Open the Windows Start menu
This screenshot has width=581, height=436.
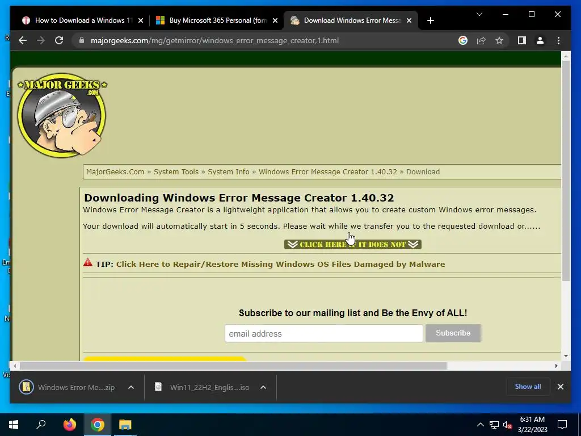point(14,425)
